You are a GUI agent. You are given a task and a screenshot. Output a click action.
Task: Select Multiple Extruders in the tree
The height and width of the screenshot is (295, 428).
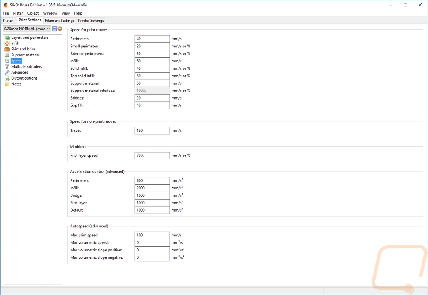tap(27, 67)
